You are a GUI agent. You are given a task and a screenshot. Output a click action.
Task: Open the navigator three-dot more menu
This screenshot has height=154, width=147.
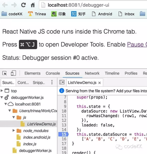point(52,82)
